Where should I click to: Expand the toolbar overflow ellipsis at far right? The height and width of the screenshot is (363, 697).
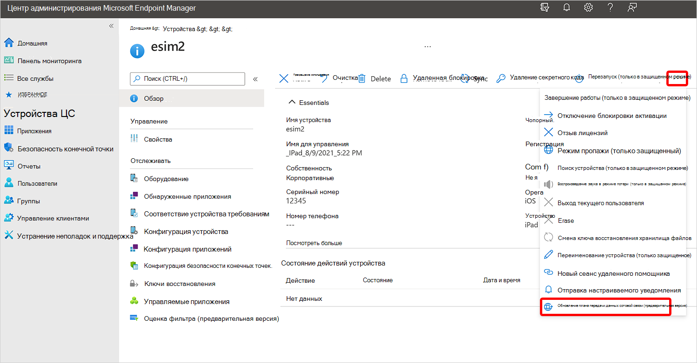(x=677, y=78)
